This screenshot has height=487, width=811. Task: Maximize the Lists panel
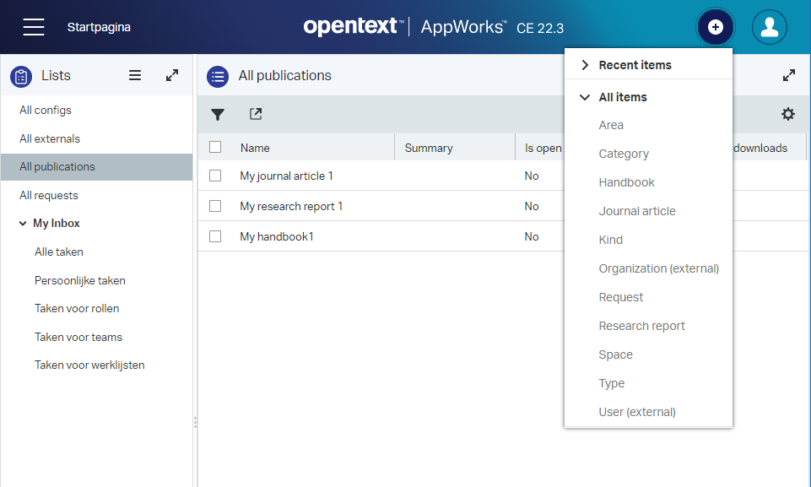(x=172, y=75)
